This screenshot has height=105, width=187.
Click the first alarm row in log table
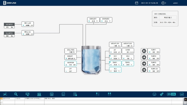[x=92, y=98]
